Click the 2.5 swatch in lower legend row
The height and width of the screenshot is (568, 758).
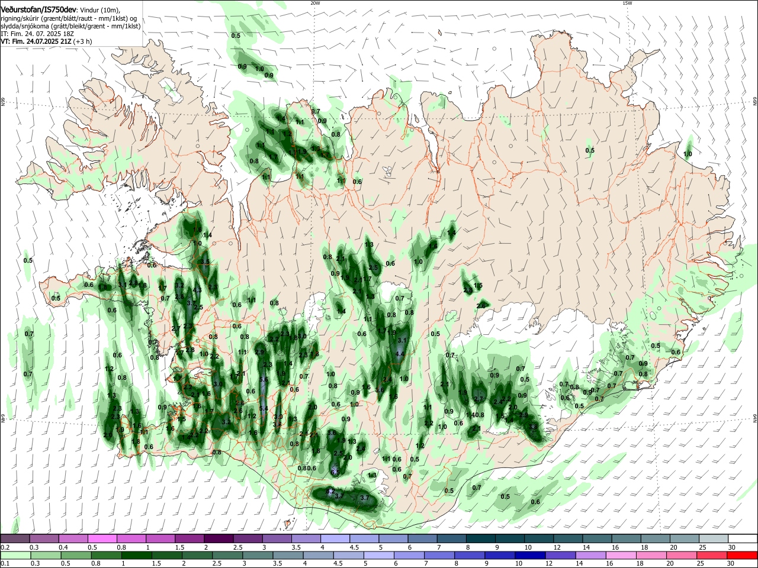click(x=227, y=555)
